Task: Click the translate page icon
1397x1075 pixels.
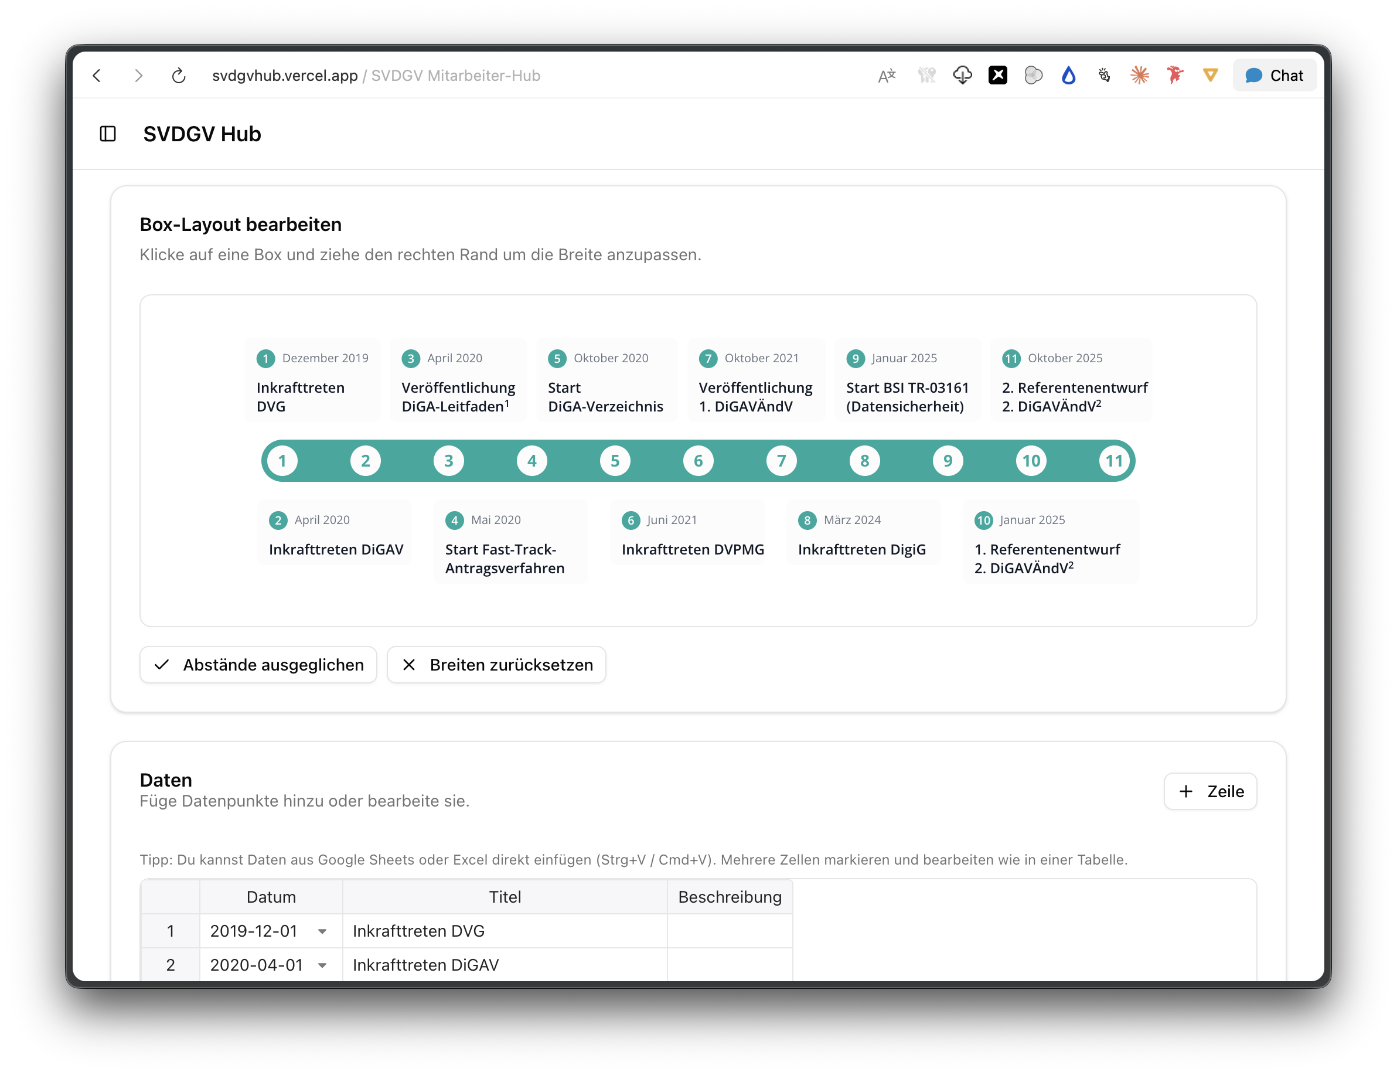Action: point(887,76)
